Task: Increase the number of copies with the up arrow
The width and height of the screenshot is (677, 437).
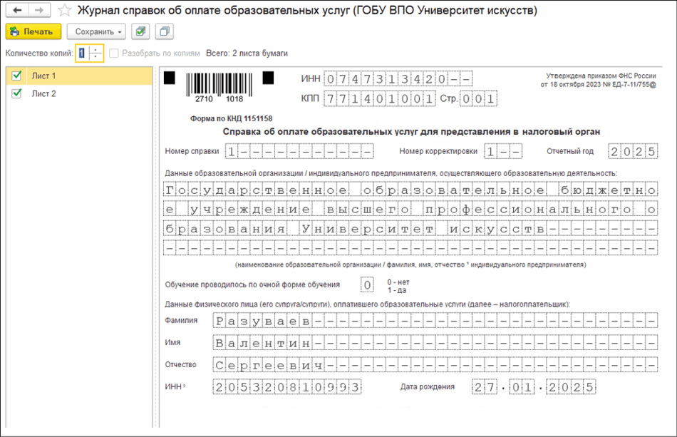Action: [x=97, y=49]
